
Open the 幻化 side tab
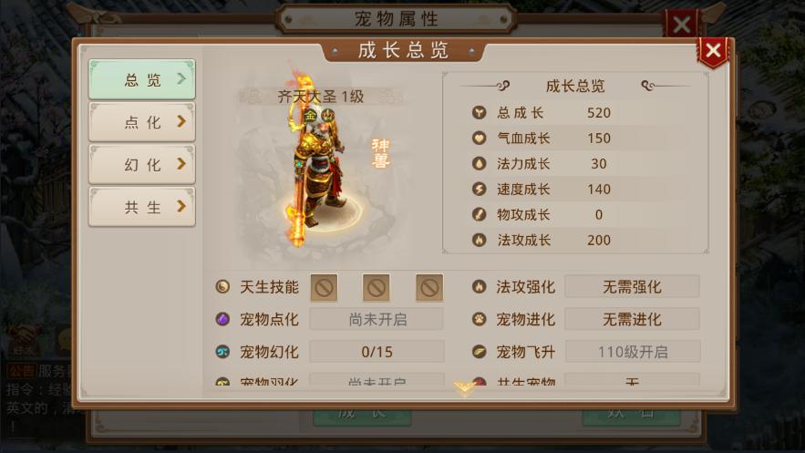click(x=141, y=165)
